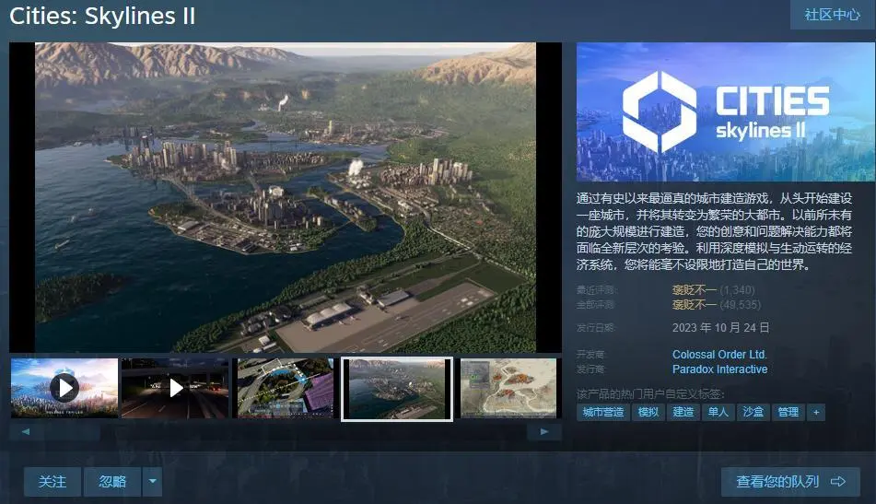Image resolution: width=876 pixels, height=504 pixels.
Task: Select the 城市营造 tag
Action: (x=603, y=413)
